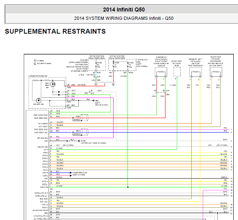Screen dimensions: 238x220
Task: Select the 'SIDE SENS RH+' pin label
Action: click(x=41, y=115)
